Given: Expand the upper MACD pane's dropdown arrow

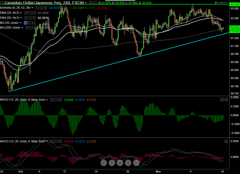Looking at the screenshot, I should [47, 99].
